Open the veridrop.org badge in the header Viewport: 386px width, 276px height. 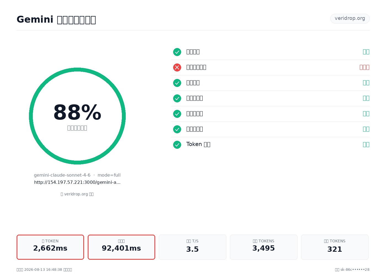tap(350, 18)
